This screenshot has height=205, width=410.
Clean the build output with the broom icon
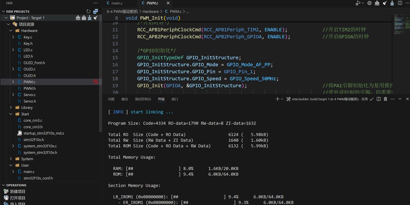(x=95, y=18)
